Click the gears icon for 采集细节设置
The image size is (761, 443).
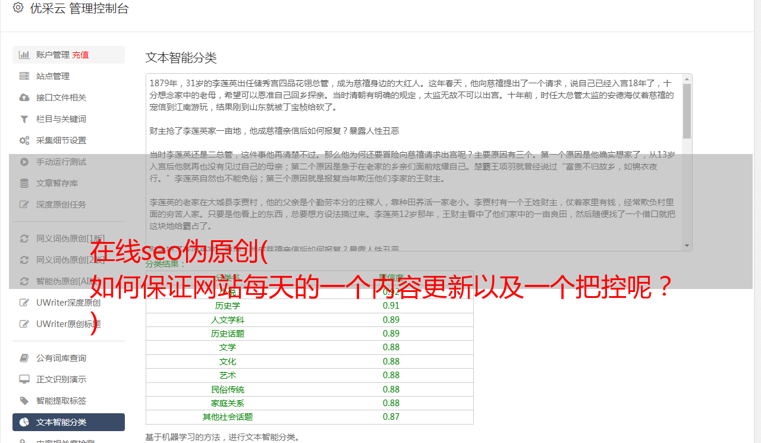click(24, 140)
